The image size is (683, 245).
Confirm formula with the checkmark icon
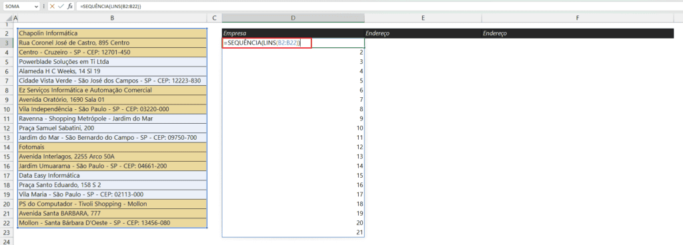pyautogui.click(x=61, y=7)
